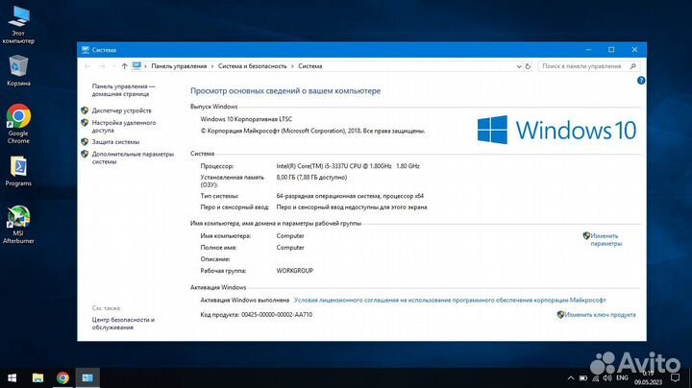692x388 pixels.
Task: Open the Windows Start menu
Action: click(x=12, y=377)
